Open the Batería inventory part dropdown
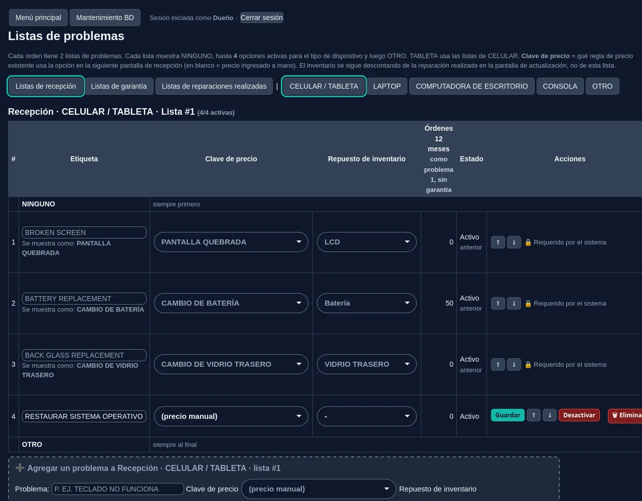The image size is (642, 501). pyautogui.click(x=367, y=303)
